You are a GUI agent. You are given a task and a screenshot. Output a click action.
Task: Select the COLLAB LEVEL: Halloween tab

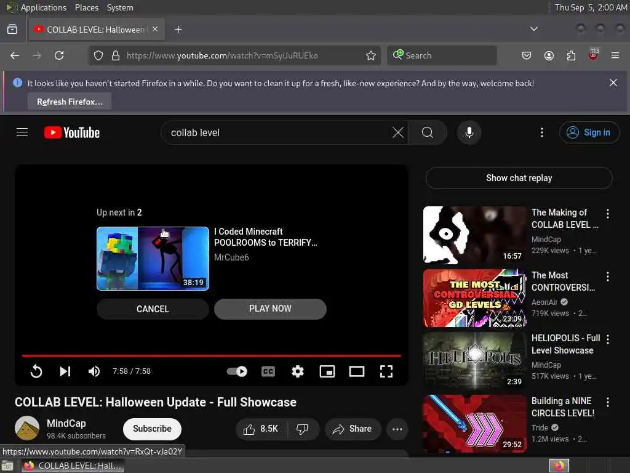pyautogui.click(x=97, y=30)
